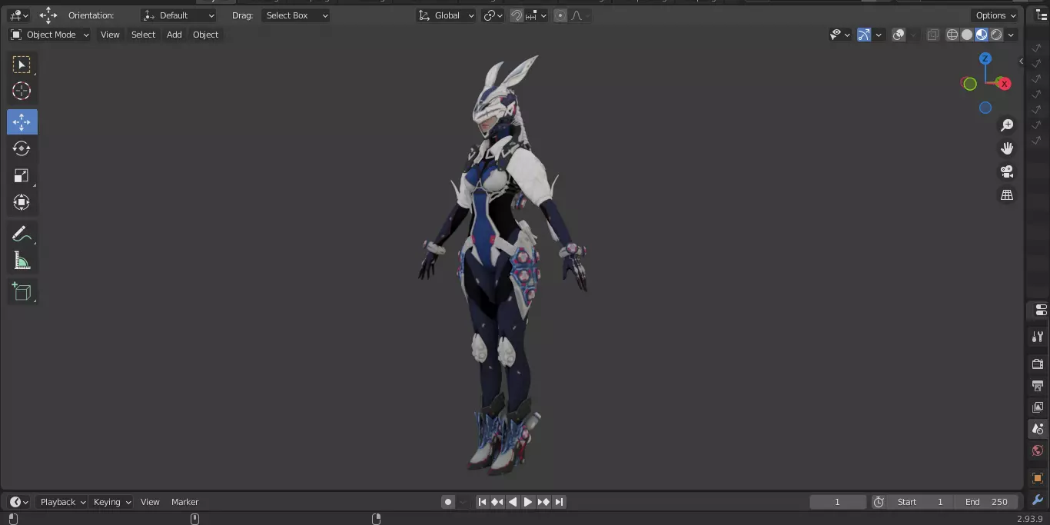1050x525 pixels.
Task: Open Object properties tab
Action: [1038, 478]
